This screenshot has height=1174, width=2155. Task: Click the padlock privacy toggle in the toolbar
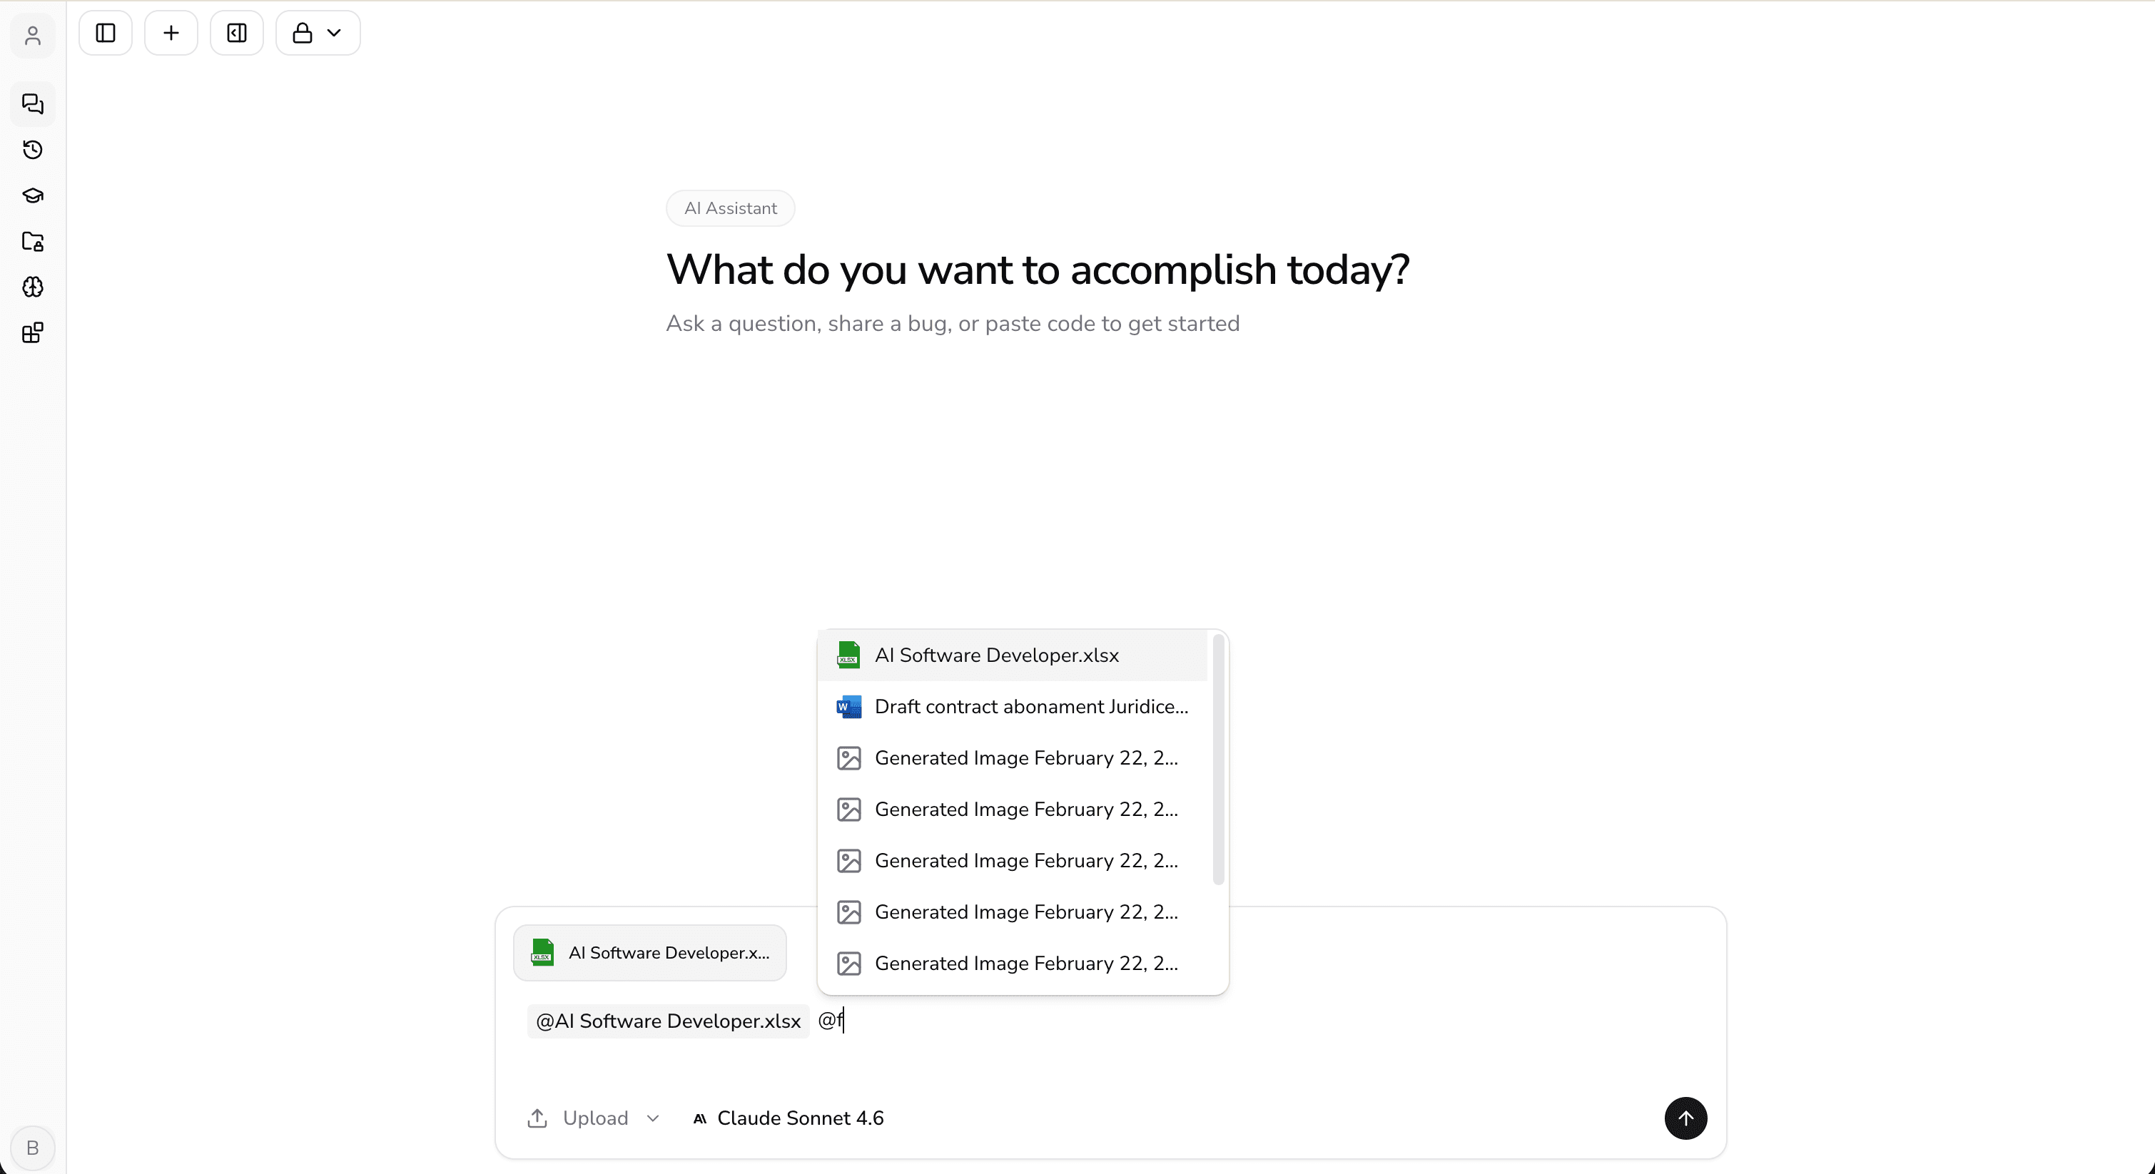click(x=303, y=33)
